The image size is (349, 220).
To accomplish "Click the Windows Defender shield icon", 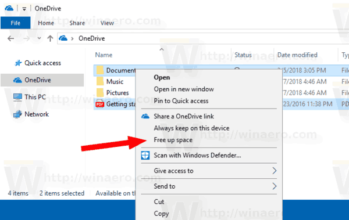I will [x=145, y=156].
